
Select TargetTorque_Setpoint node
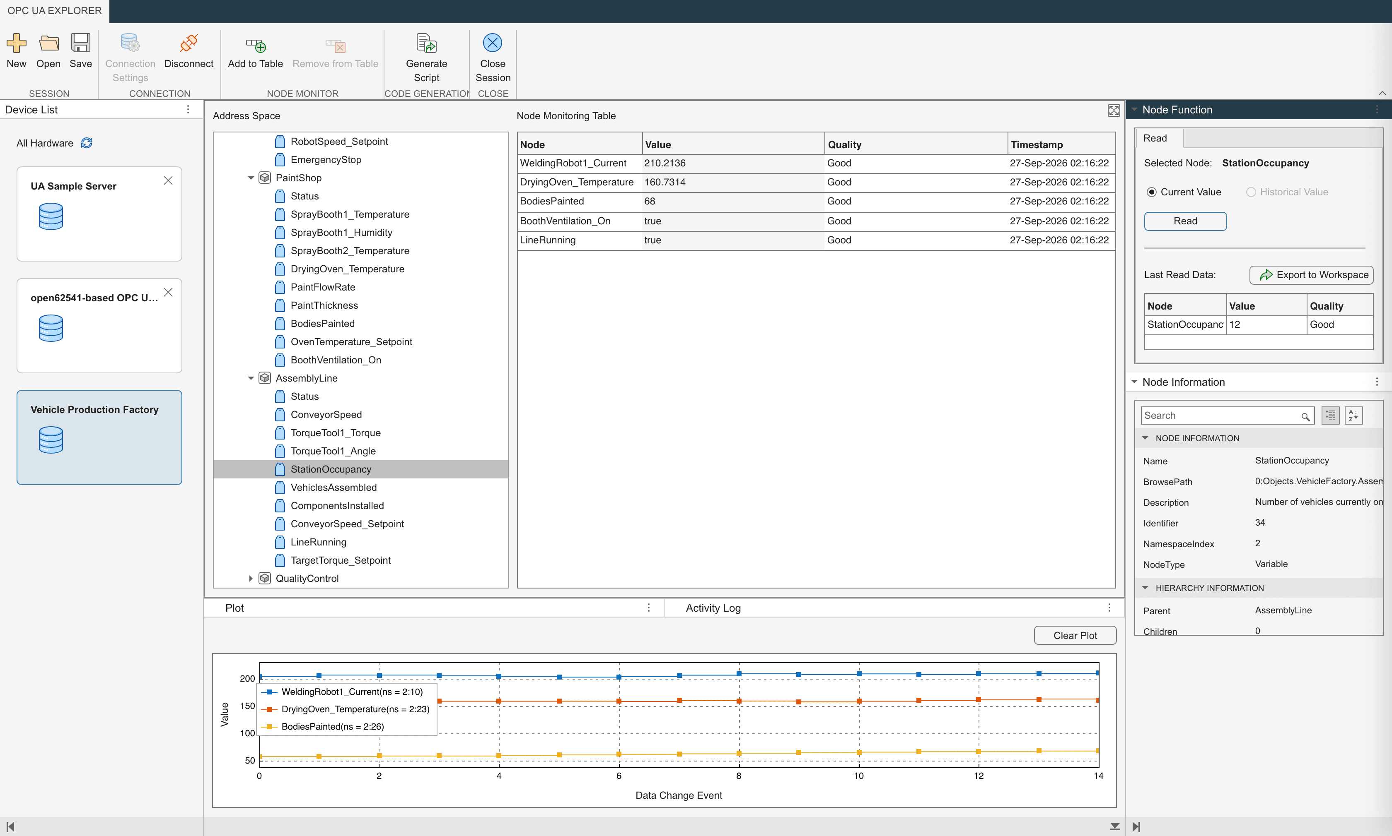point(341,560)
